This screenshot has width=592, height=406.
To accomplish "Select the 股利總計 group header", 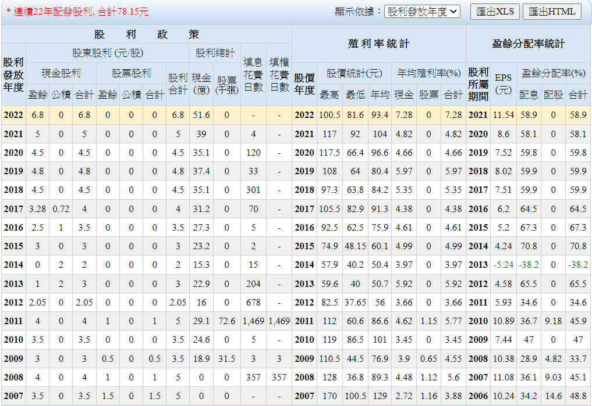I will (x=215, y=53).
